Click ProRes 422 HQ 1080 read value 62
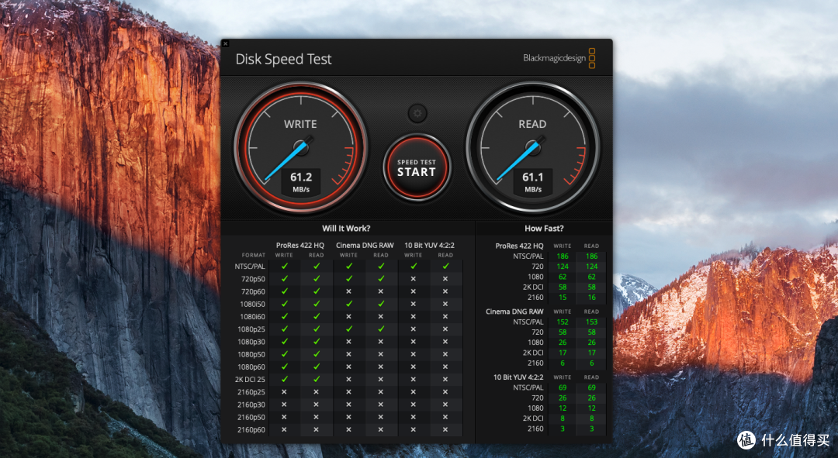 coord(591,277)
